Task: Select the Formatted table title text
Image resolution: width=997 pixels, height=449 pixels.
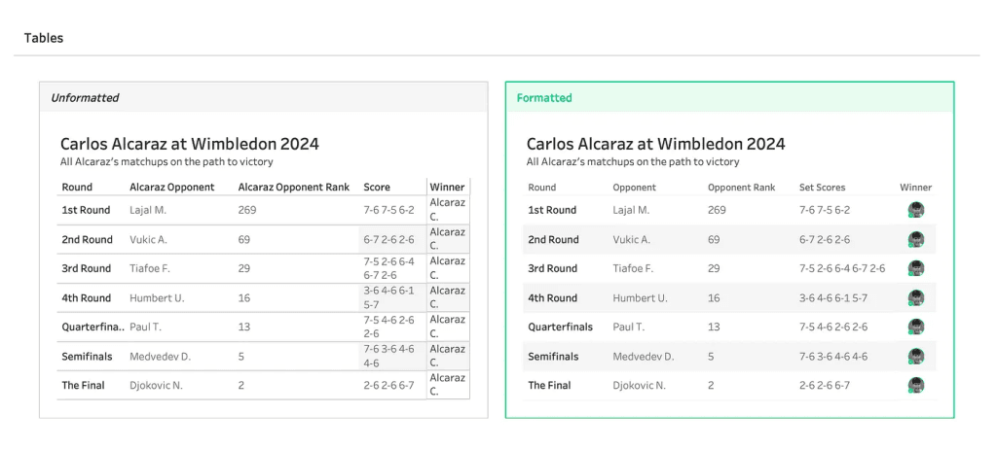Action: tap(655, 144)
